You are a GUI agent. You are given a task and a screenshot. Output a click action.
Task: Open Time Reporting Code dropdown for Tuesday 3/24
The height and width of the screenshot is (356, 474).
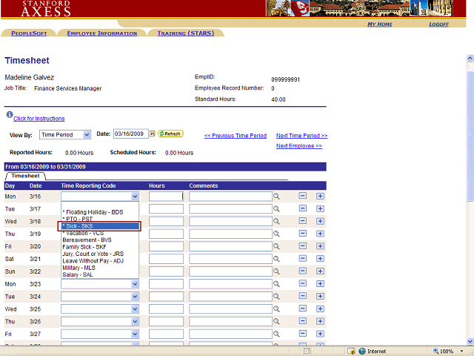click(135, 297)
